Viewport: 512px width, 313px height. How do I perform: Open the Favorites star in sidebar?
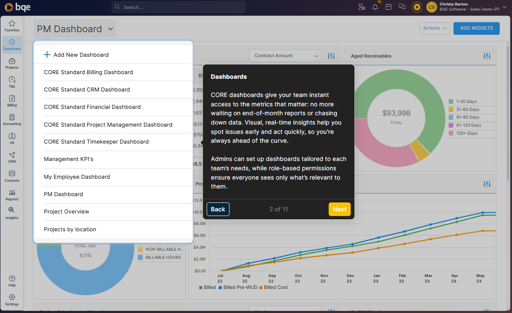(12, 26)
